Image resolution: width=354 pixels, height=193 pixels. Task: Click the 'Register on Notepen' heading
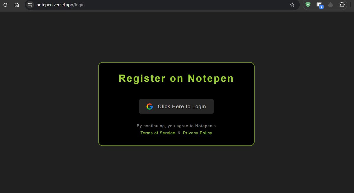coord(176,78)
